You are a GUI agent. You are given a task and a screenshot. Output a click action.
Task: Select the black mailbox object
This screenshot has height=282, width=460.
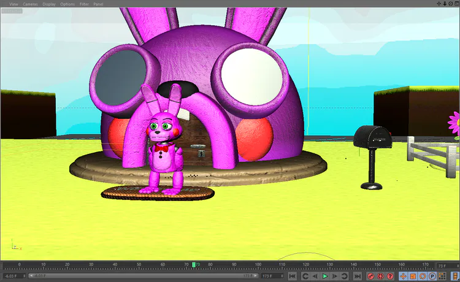point(372,157)
